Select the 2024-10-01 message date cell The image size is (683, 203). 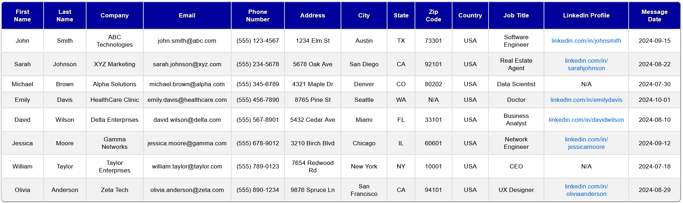[x=654, y=100]
